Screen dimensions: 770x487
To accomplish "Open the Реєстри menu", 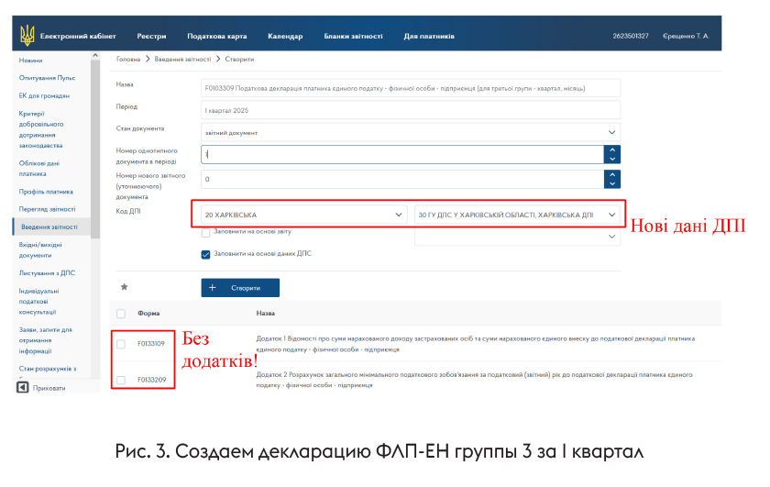I will click(151, 36).
